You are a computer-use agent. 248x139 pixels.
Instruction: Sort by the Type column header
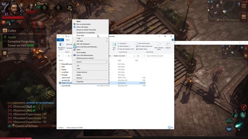pyautogui.click(x=119, y=60)
